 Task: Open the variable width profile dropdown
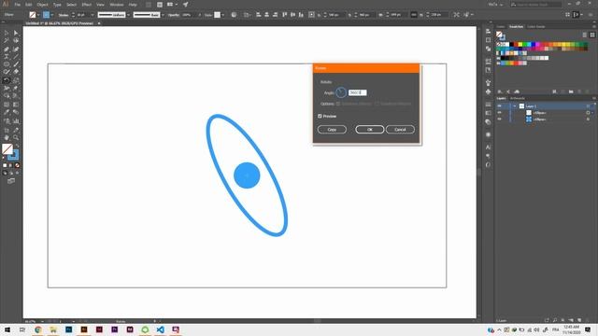tap(129, 15)
